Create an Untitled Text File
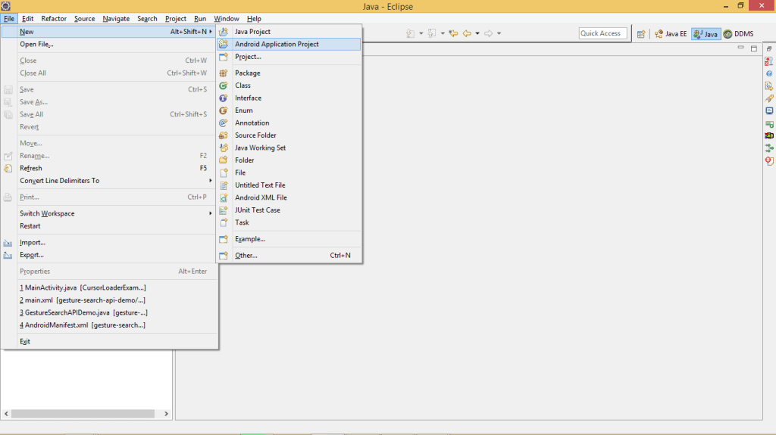The height and width of the screenshot is (435, 776). [x=289, y=185]
